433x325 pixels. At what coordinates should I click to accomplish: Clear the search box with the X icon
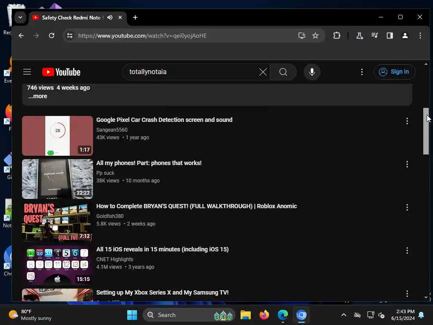point(263,72)
